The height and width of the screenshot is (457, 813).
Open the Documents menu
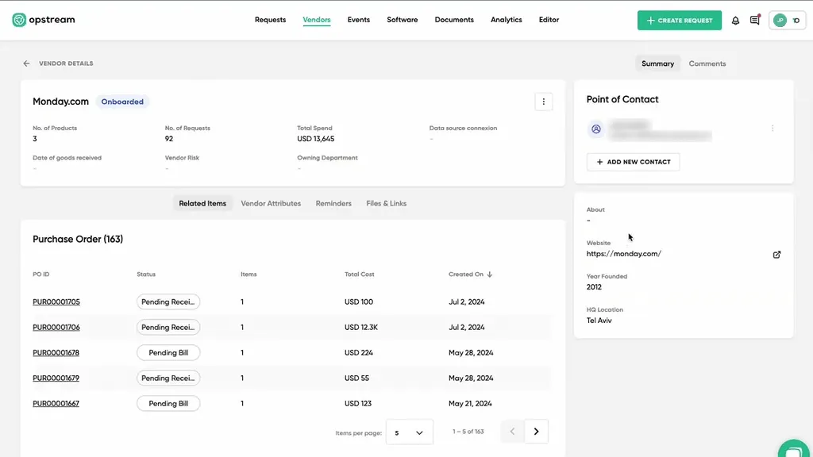coord(453,20)
